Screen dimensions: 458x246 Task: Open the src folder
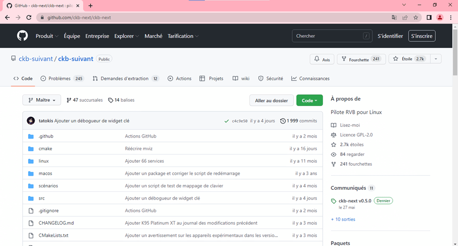click(x=42, y=198)
